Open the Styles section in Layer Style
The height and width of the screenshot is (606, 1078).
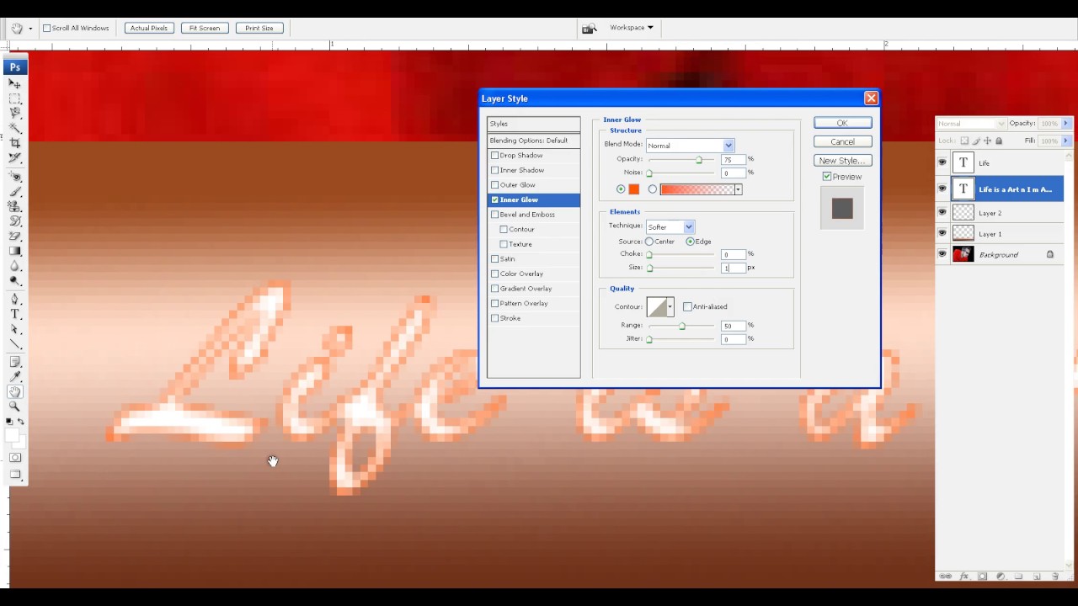click(x=534, y=124)
